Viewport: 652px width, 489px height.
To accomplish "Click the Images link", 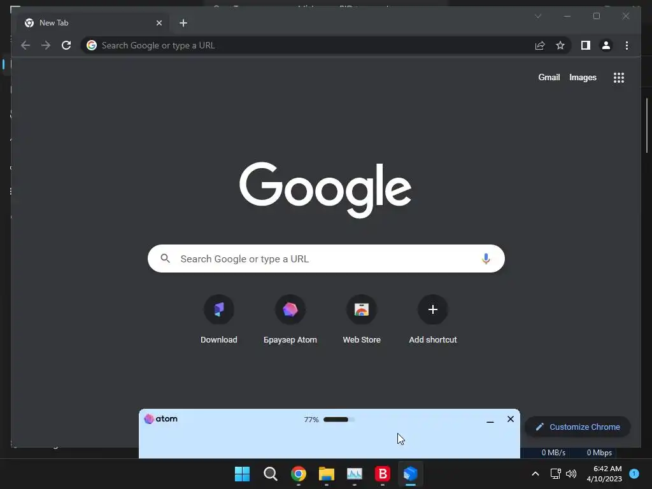I will point(583,77).
